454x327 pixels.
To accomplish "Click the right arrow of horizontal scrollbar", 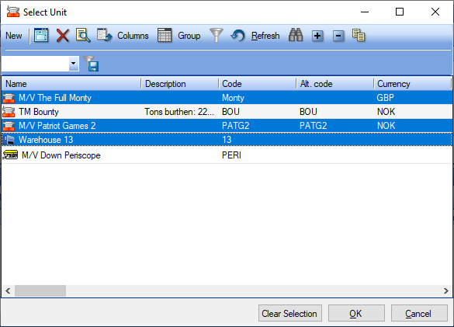I will click(446, 290).
